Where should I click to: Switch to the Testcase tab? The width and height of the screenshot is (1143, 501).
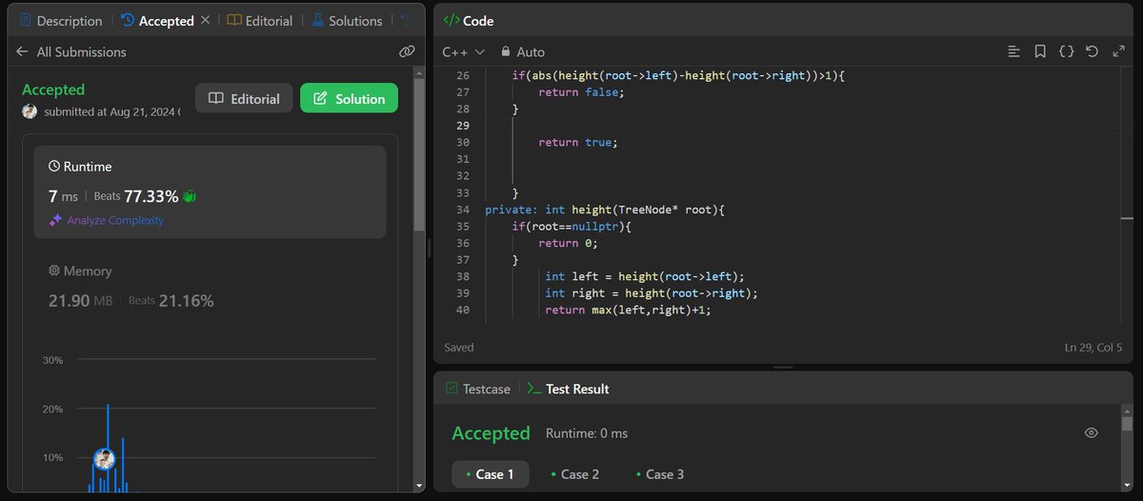[477, 389]
